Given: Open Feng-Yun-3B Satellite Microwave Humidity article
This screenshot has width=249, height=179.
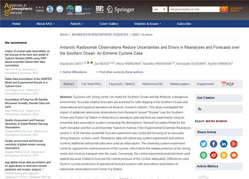Looking at the screenshot, I should [x=27, y=103].
